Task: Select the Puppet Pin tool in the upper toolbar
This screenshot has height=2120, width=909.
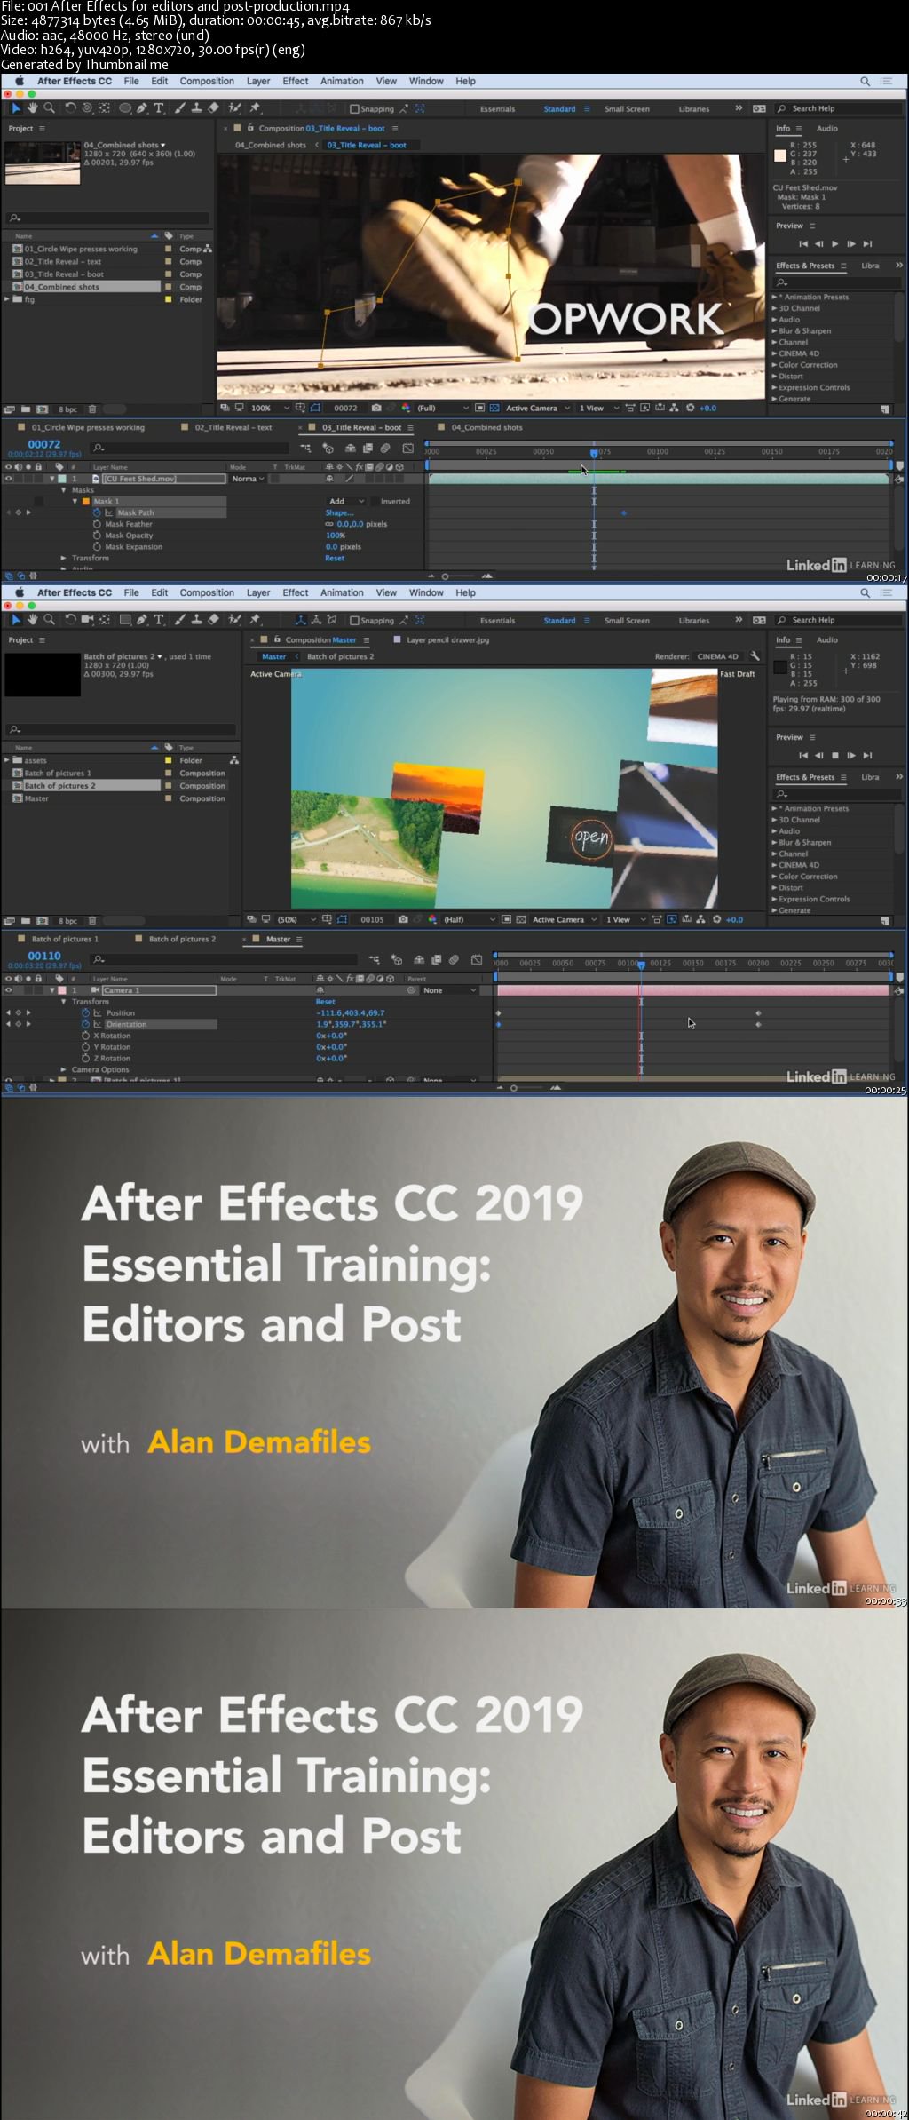Action: tap(255, 108)
